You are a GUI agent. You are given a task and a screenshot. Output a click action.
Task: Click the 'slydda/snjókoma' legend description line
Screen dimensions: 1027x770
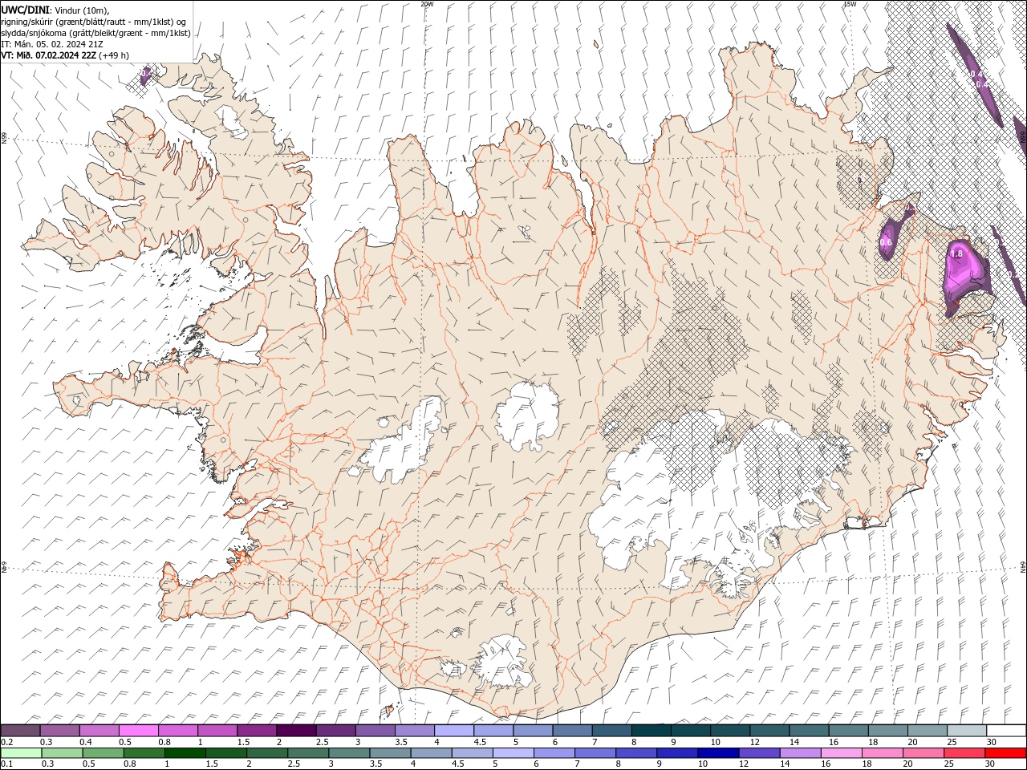(96, 33)
